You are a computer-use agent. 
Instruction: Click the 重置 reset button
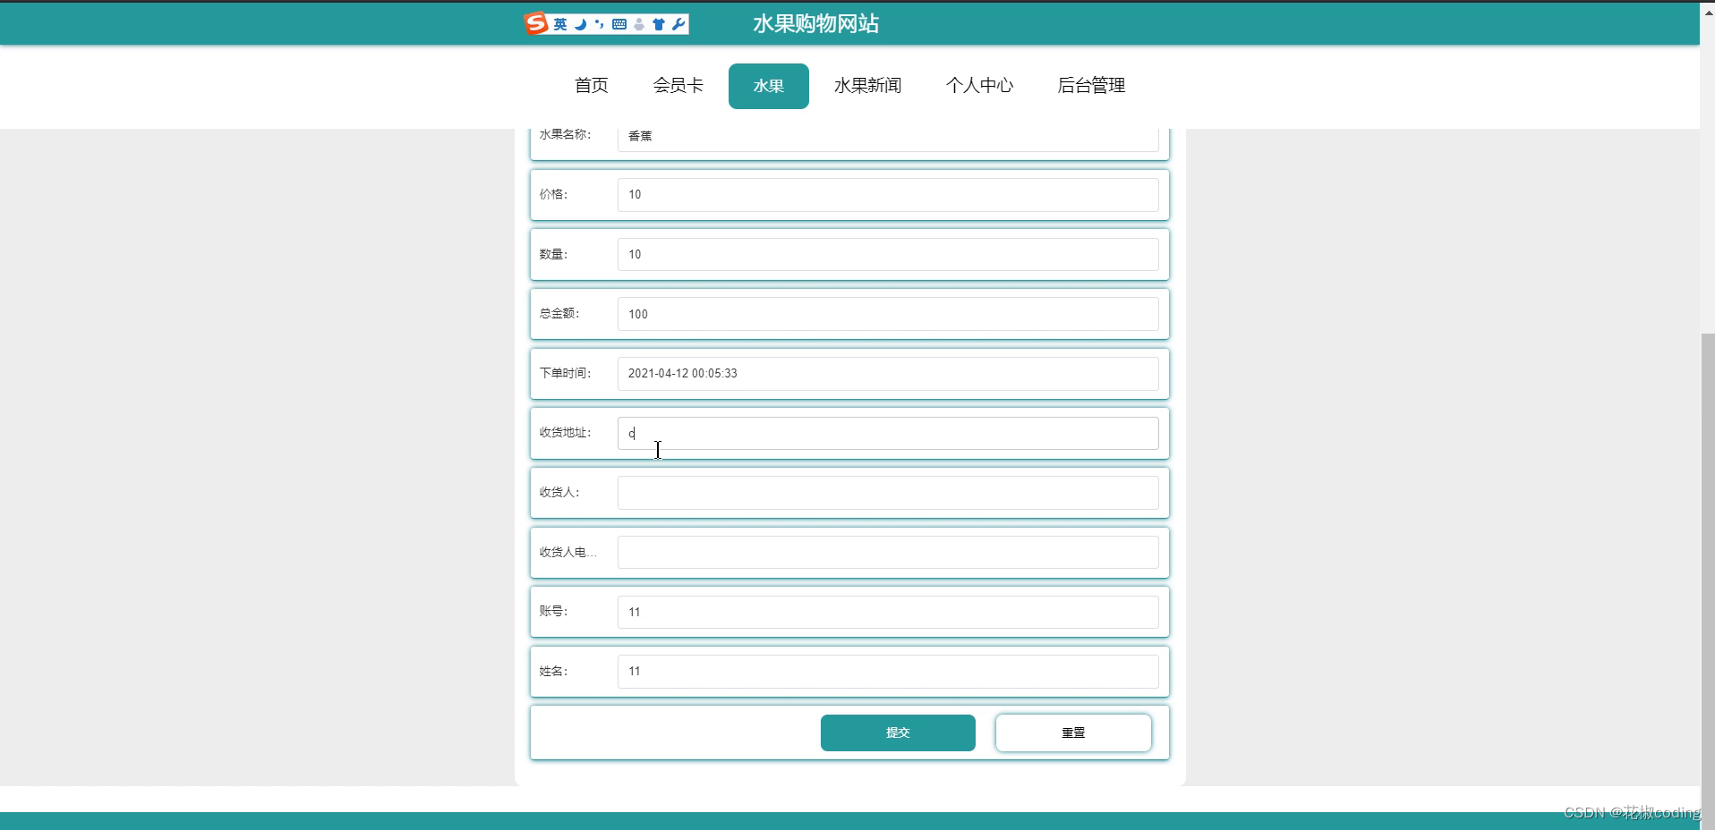tap(1073, 732)
